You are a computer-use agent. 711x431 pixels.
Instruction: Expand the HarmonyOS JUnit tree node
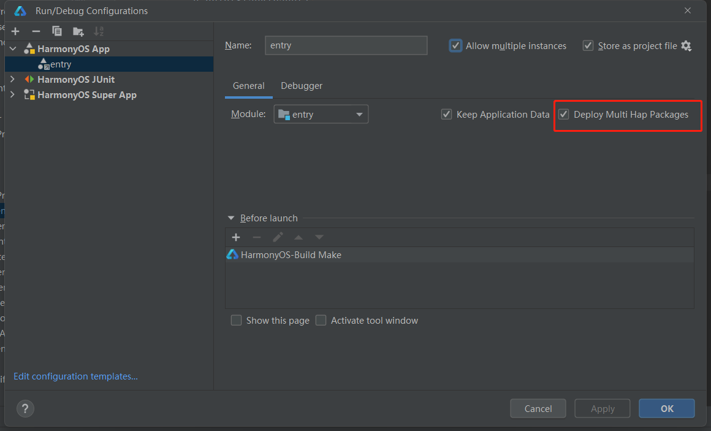point(13,80)
